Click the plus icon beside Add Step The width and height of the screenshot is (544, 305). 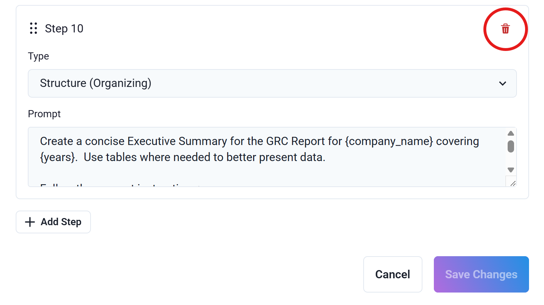click(30, 222)
